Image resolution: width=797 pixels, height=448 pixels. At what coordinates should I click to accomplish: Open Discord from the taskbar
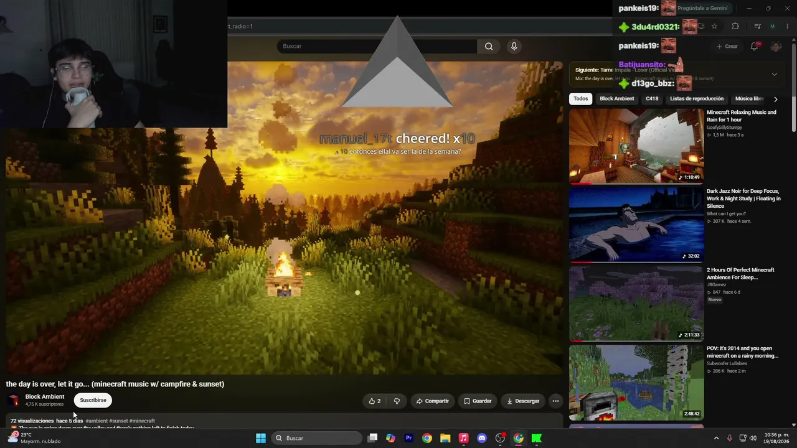(481, 438)
